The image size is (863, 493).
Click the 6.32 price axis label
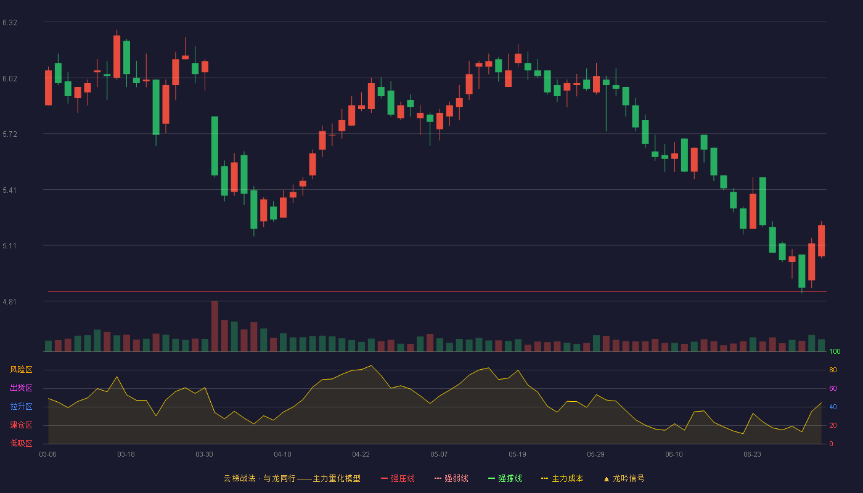(9, 23)
